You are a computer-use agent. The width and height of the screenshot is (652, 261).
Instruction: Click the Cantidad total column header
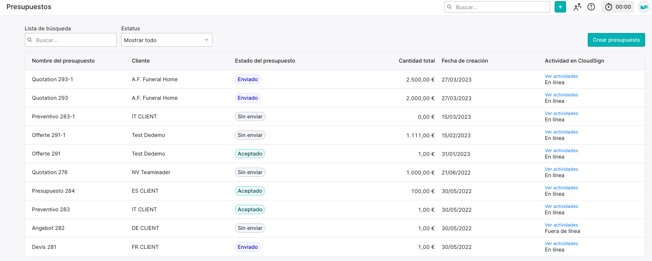(x=417, y=61)
